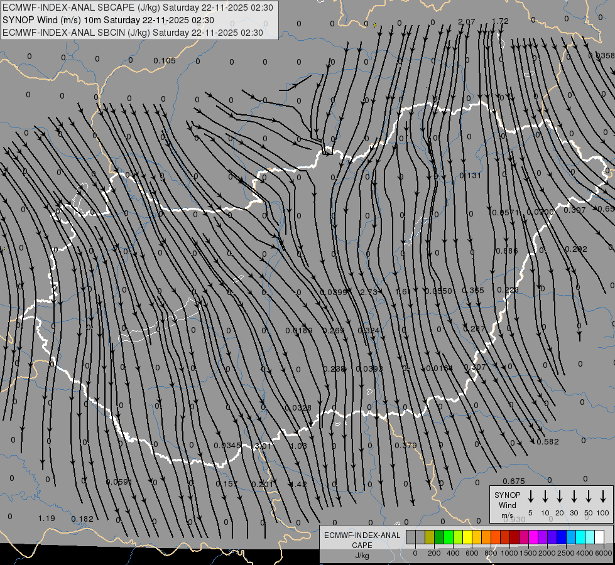Click the 2.73 CAPE value on map
Screen dimensions: 615x565
(x=368, y=293)
